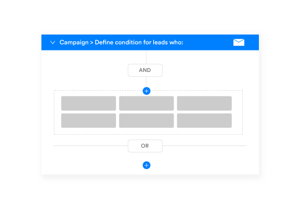Click the Campaign breadcrumb in the header
The image size is (297, 208).
pos(74,43)
